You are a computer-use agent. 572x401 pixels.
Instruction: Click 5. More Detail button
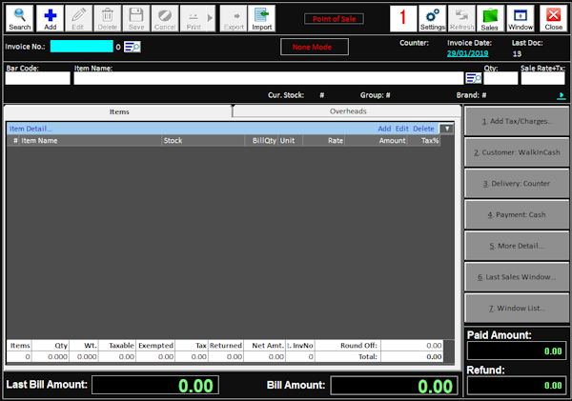tap(517, 246)
